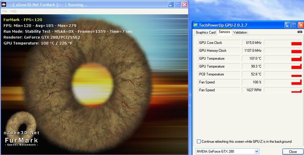Click the FurMark FPS=120 yellow text
The image size is (304, 155).
pyautogui.click(x=23, y=20)
